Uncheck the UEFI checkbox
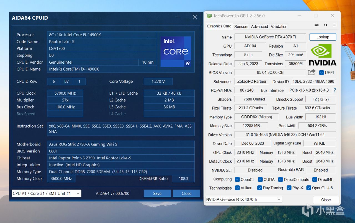Viewport: 355px width, 223px height. point(321,72)
